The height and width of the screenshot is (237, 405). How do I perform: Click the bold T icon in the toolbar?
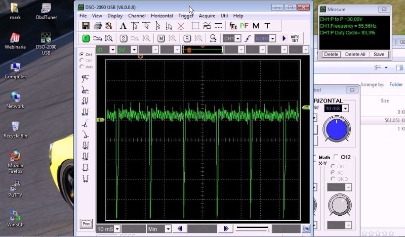[267, 26]
